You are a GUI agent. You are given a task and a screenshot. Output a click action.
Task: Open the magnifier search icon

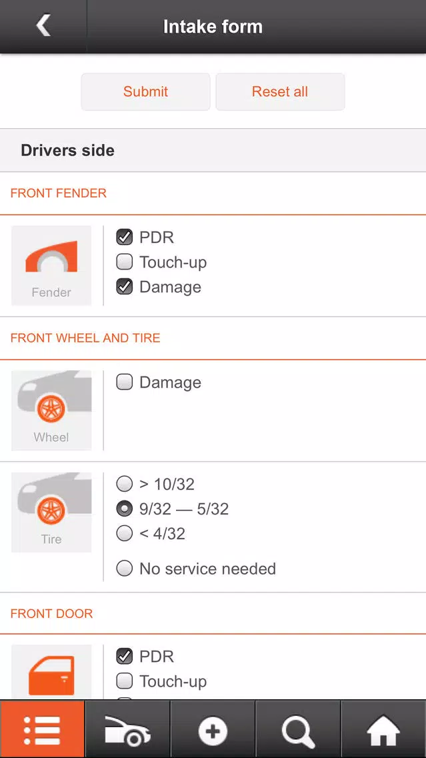tap(298, 729)
